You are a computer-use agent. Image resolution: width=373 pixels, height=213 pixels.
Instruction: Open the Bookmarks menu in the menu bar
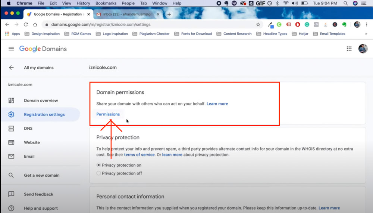pos(106,3)
